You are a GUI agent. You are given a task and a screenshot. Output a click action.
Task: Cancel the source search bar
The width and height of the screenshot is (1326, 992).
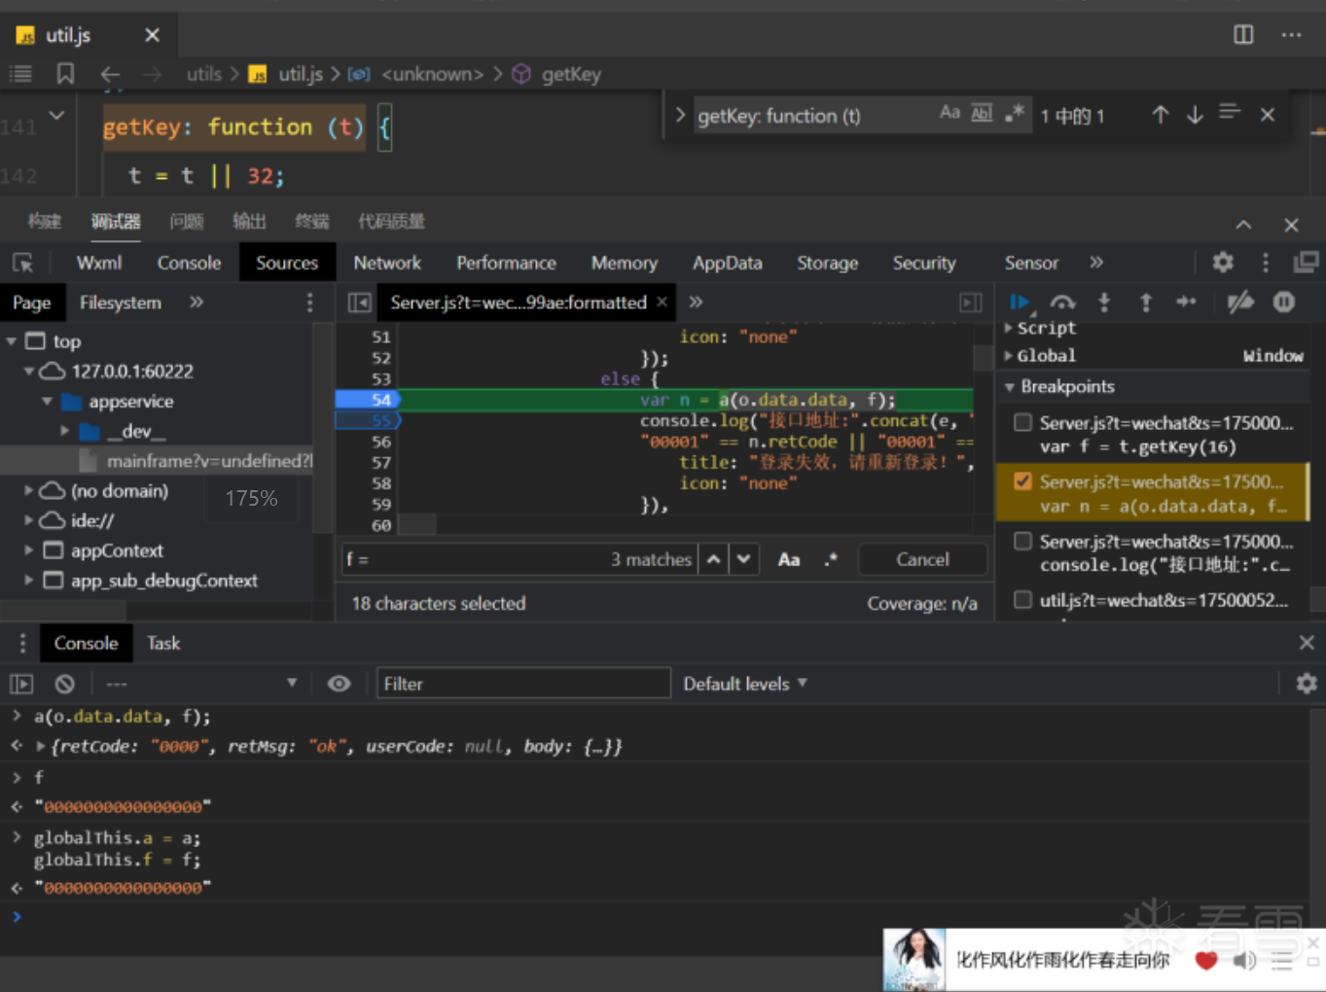coord(922,560)
